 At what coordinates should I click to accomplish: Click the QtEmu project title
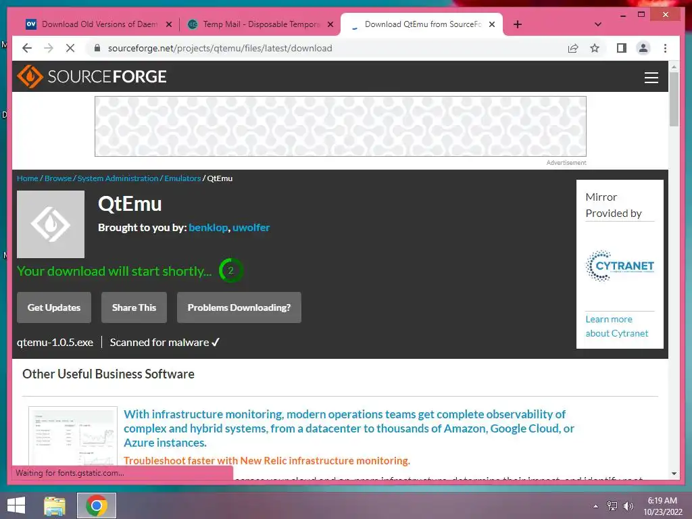(x=130, y=204)
